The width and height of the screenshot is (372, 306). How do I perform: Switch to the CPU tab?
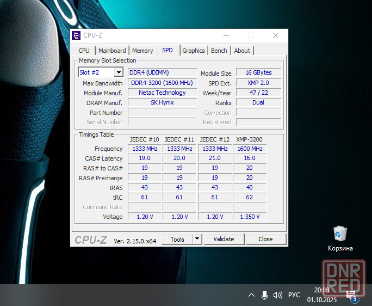click(x=84, y=51)
